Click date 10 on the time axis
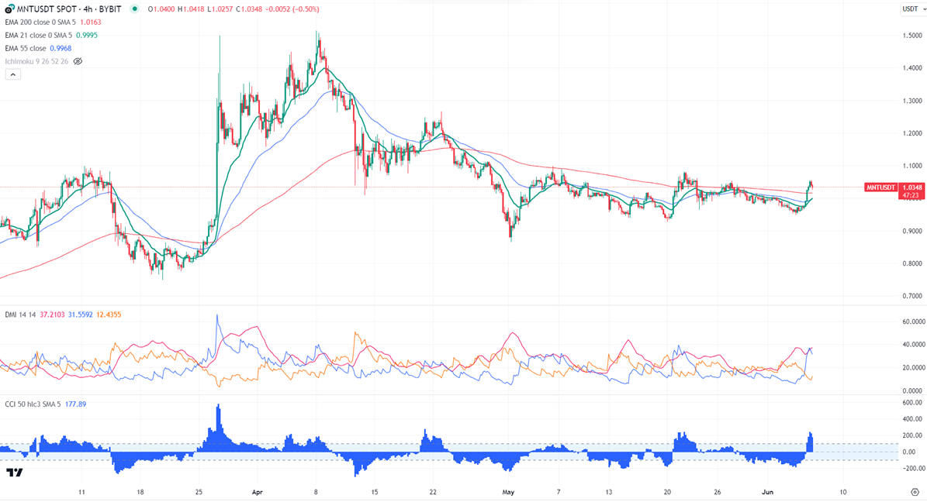 pyautogui.click(x=843, y=492)
